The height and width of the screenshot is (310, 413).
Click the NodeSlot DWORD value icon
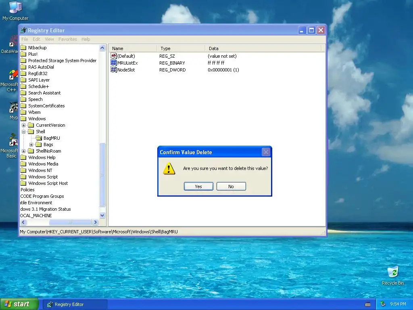[x=113, y=69]
